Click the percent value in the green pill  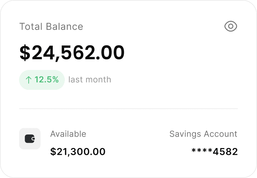[47, 80]
